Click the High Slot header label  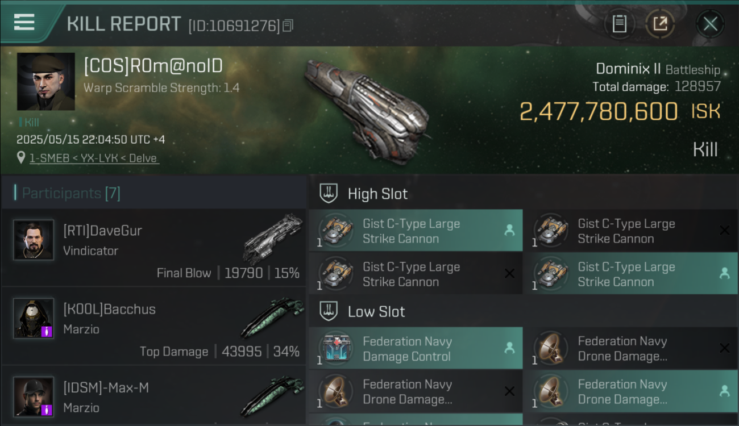click(377, 194)
